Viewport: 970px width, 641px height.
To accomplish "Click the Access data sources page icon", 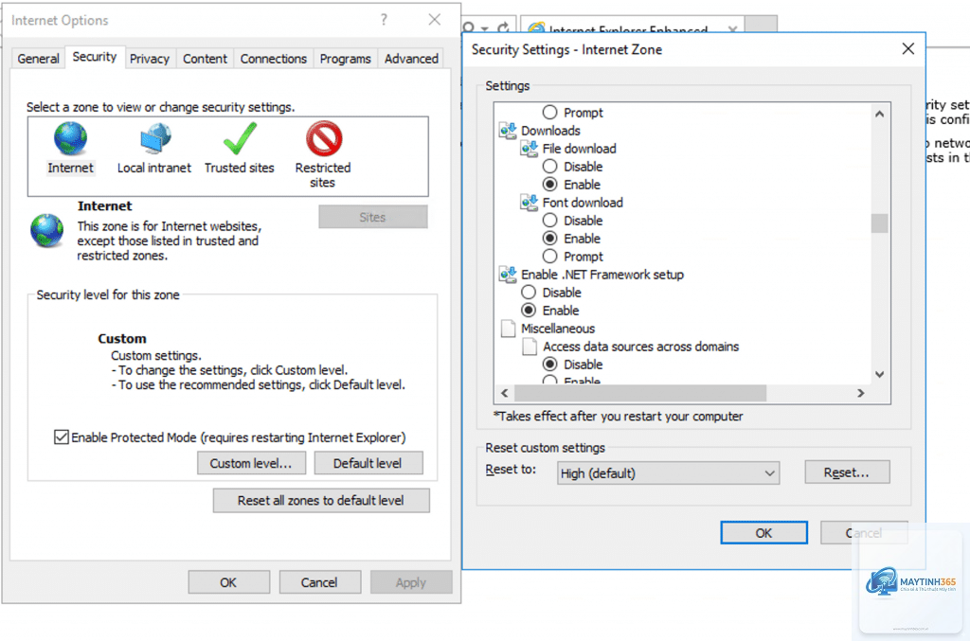I will [x=530, y=347].
